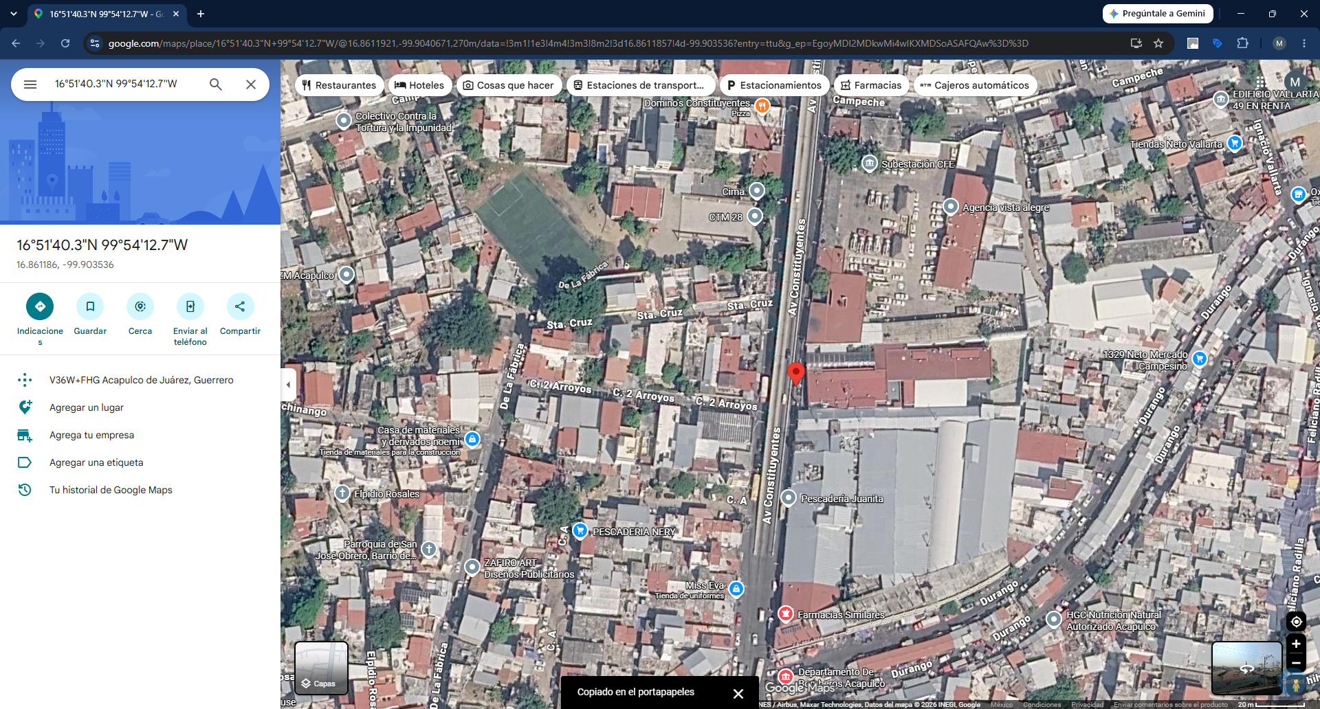
Task: Click the PESCADERIA NERY shop marker
Action: [x=580, y=530]
